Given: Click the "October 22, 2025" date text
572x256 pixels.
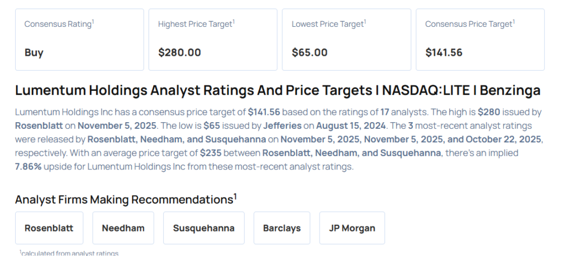Looking at the screenshot, I should 505,138.
